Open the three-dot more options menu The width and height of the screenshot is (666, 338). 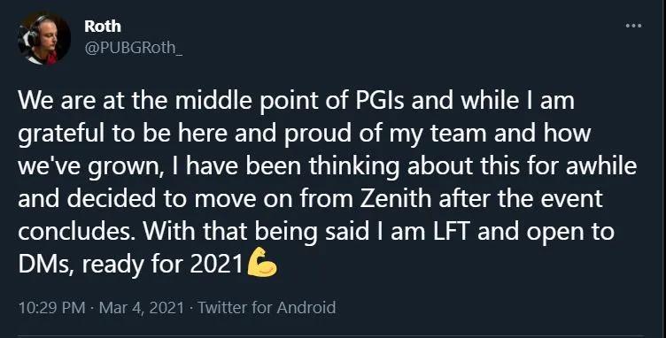[633, 26]
